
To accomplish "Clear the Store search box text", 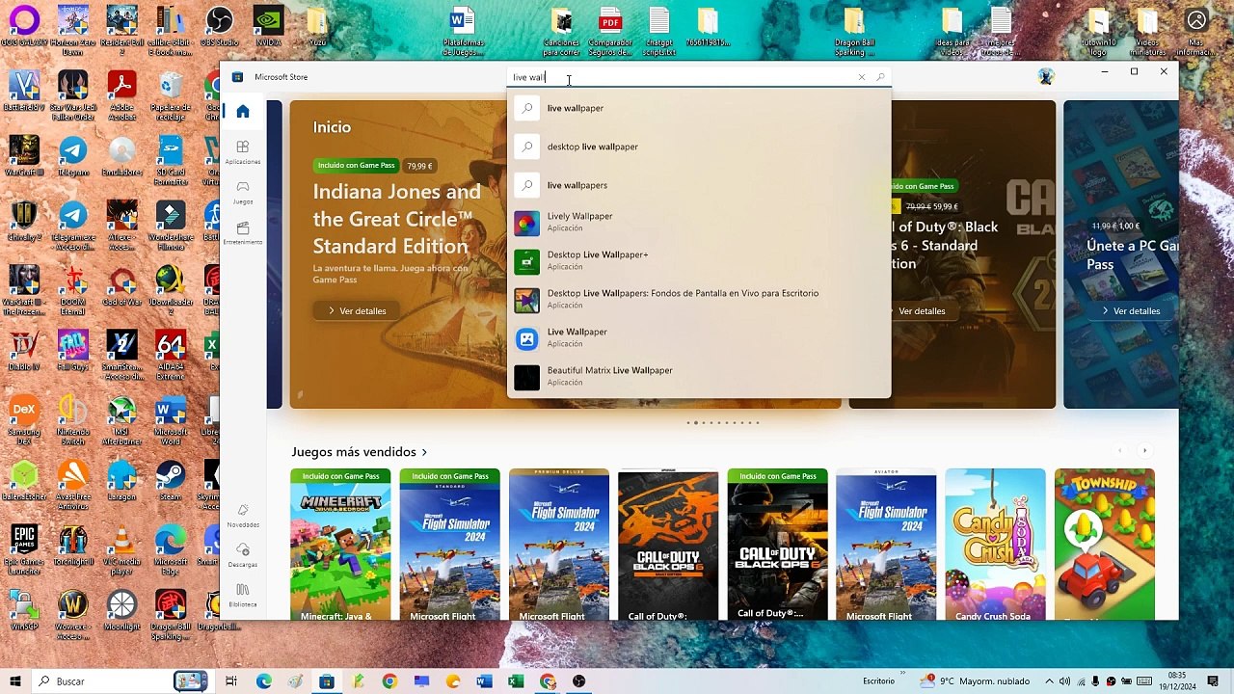I will click(x=862, y=77).
